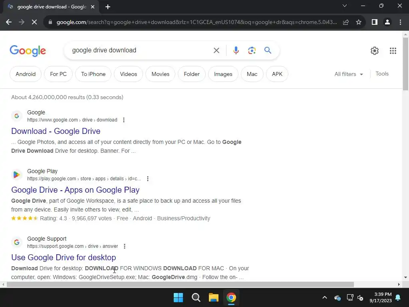Click the About 4,260,000,000 results text
The height and width of the screenshot is (307, 409).
(67, 98)
